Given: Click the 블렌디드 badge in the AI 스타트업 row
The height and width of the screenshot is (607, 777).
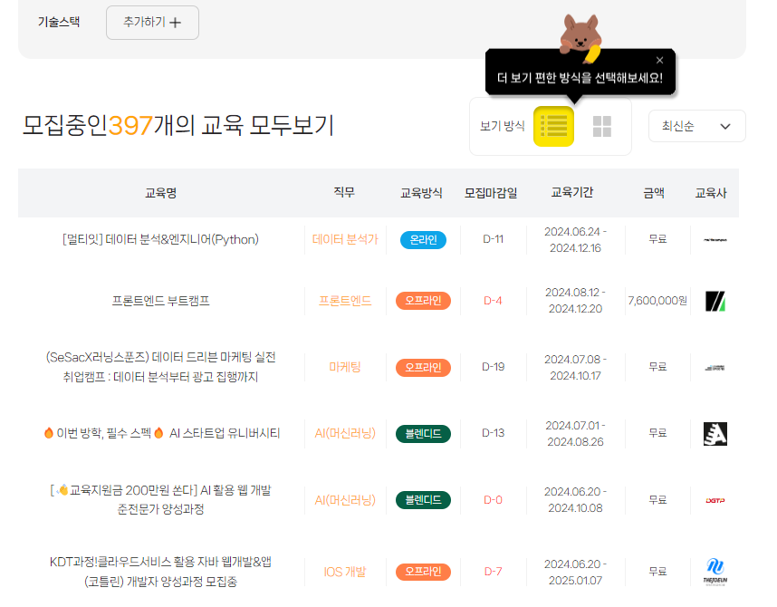Looking at the screenshot, I should [423, 433].
